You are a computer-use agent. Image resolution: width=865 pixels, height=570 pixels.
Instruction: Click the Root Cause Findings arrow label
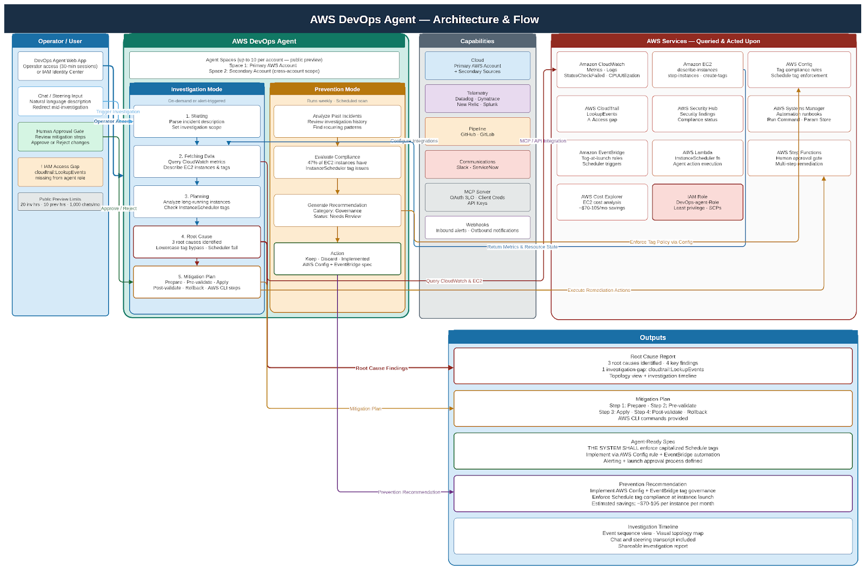[x=382, y=368]
